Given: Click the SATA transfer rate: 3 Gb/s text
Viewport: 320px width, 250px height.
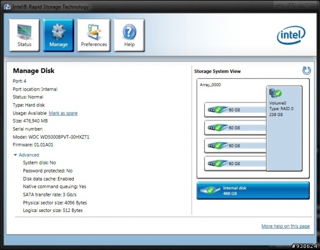Looking at the screenshot, I should click(x=49, y=194).
